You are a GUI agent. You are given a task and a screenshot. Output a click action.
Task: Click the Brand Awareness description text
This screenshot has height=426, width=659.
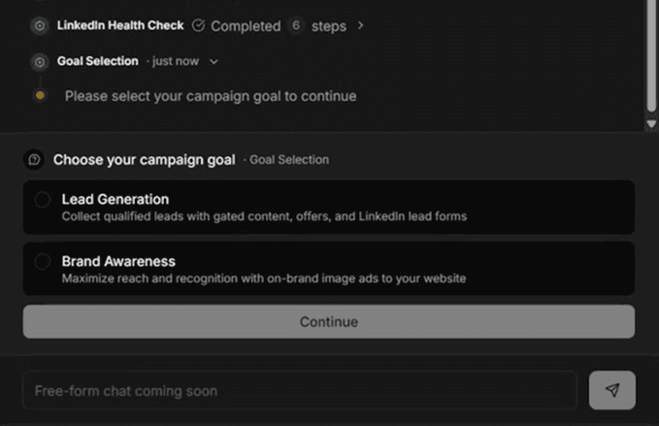pos(264,279)
